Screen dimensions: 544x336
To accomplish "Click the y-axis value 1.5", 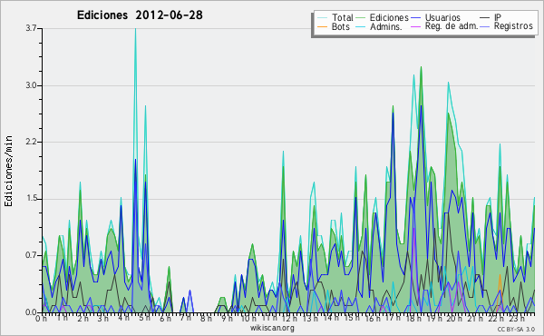I will pos(31,199).
